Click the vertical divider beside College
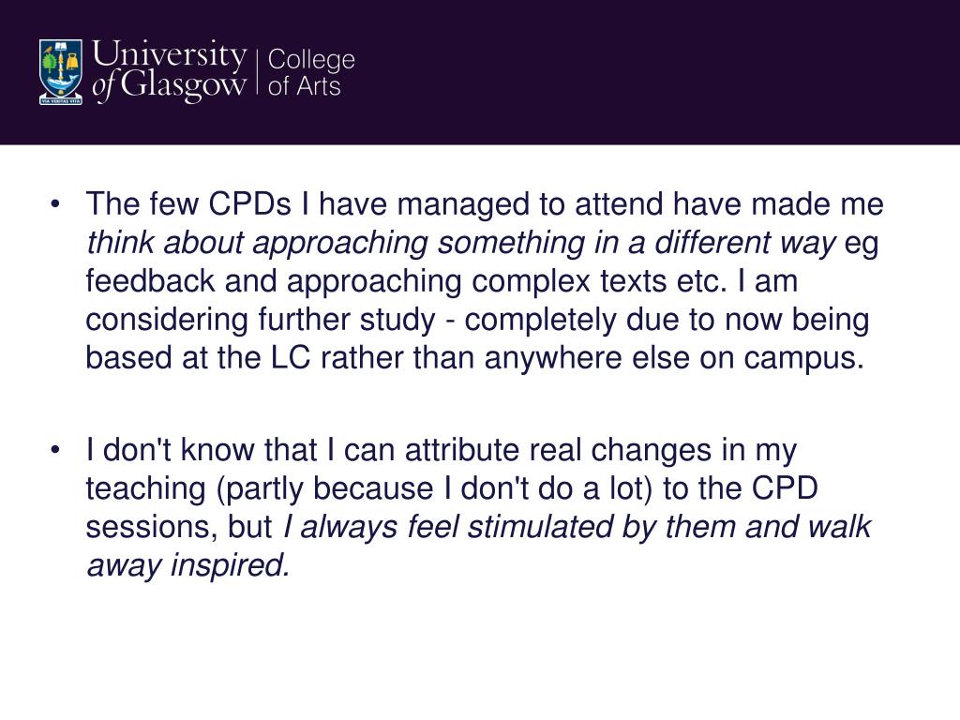960x720 pixels. (258, 71)
